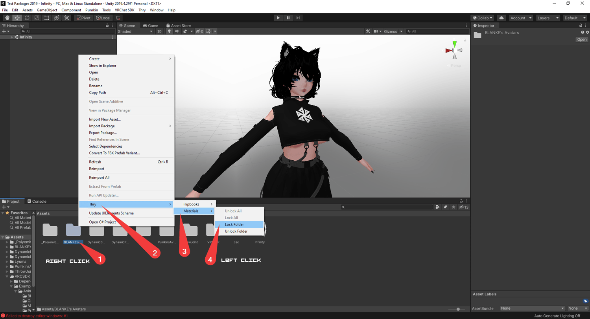
Task: Open the VRChat SDK menu
Action: click(x=124, y=10)
